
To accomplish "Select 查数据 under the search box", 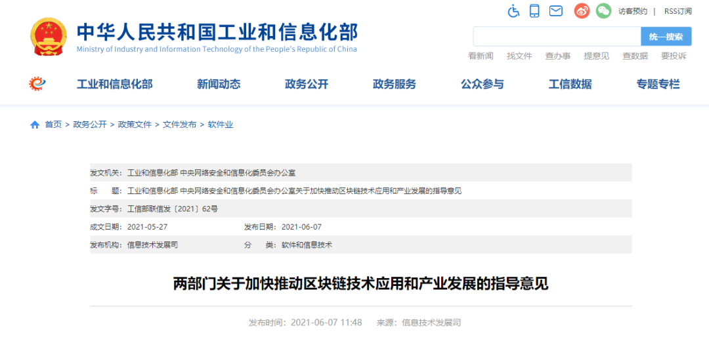I will (635, 56).
